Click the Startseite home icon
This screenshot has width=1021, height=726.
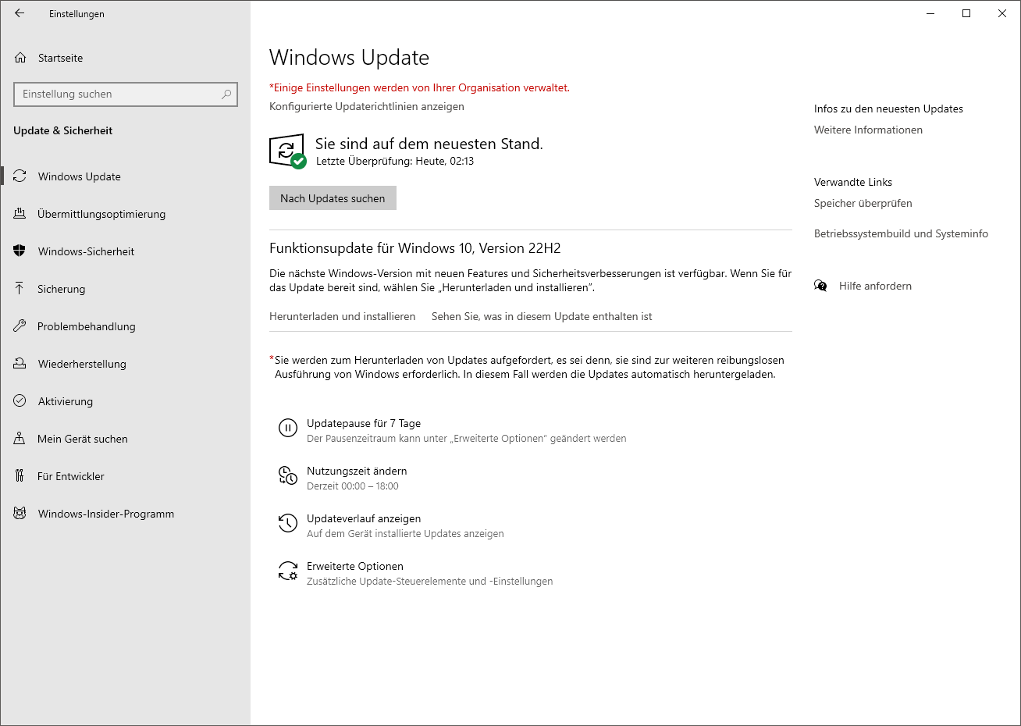point(20,58)
